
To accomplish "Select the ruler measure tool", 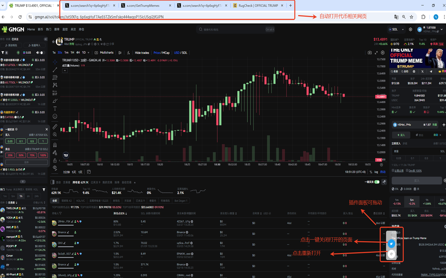I will 55,127.
